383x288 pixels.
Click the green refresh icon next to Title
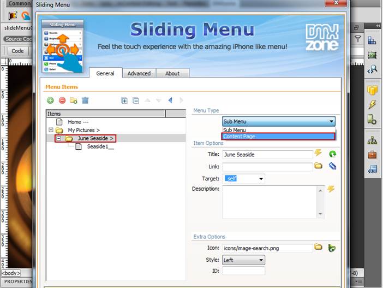point(332,154)
